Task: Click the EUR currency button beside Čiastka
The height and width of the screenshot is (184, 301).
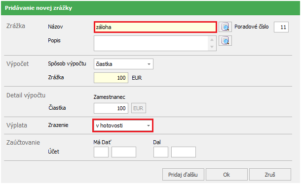Action: tap(138, 108)
